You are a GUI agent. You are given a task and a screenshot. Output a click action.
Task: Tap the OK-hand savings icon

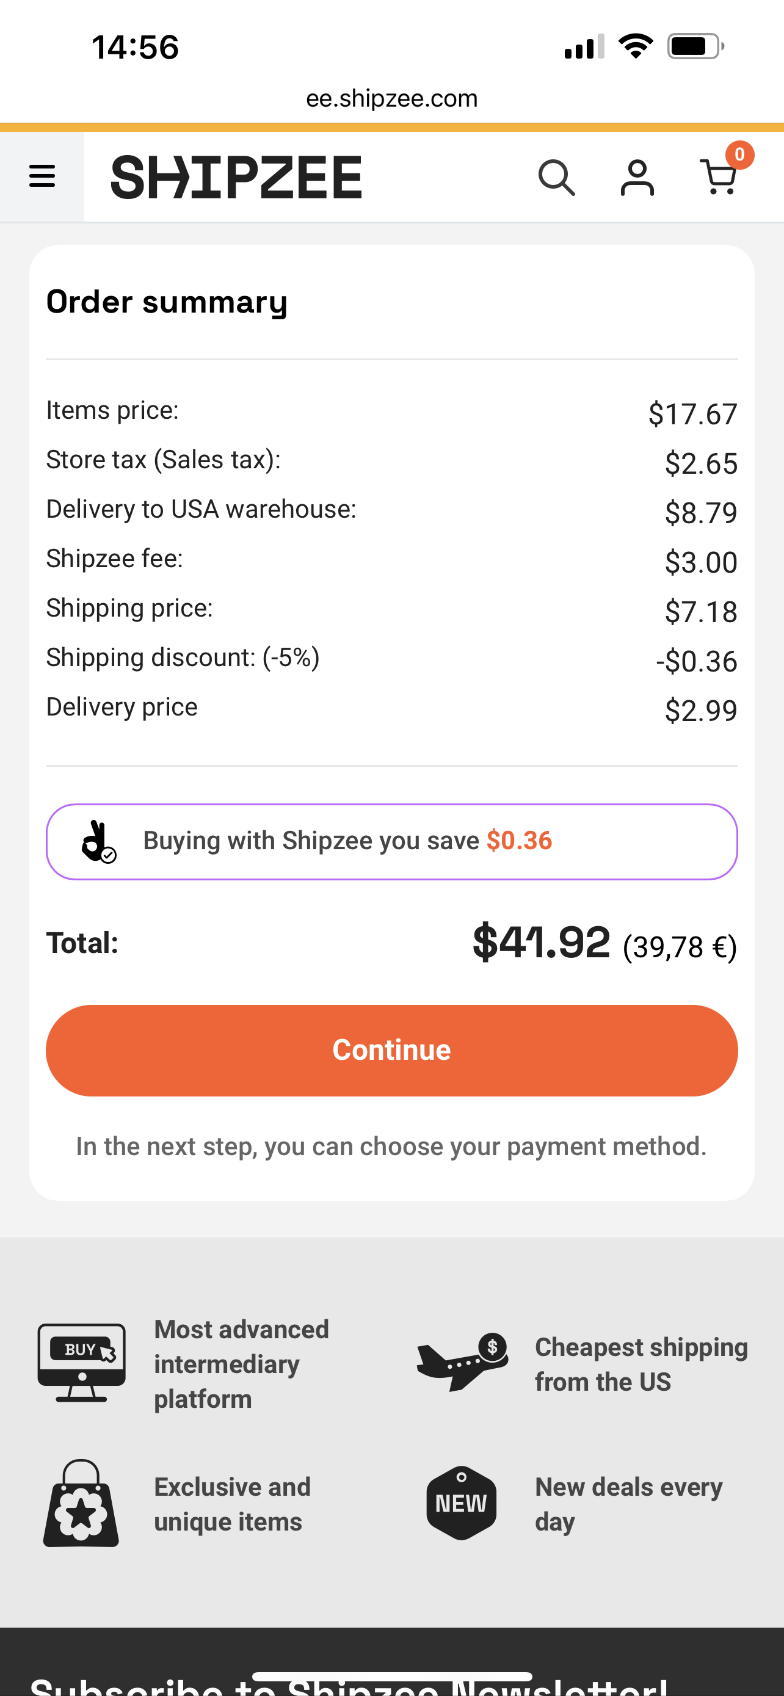[98, 841]
